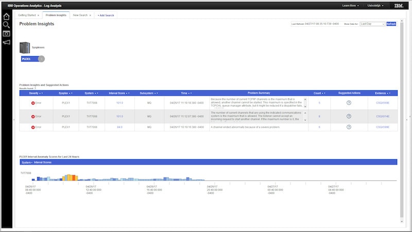Viewport: 412px width, 232px height.
Task: Open suggested actions help for CSQX569E row
Action: click(x=349, y=103)
